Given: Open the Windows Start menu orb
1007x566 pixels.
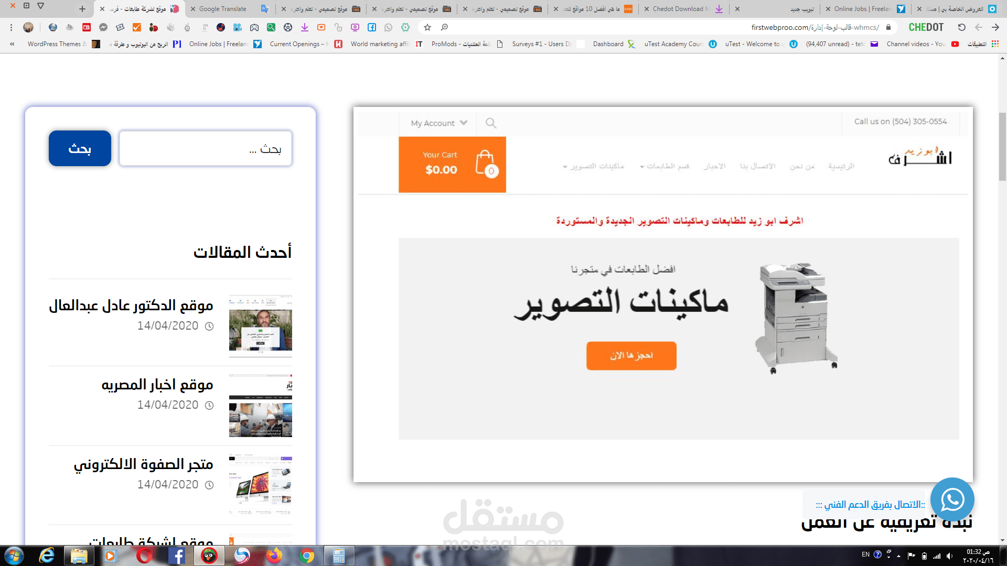Looking at the screenshot, I should (x=14, y=556).
